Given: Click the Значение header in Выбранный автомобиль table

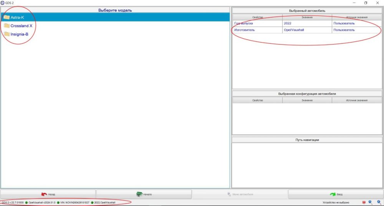Looking at the screenshot, I should (x=307, y=17).
